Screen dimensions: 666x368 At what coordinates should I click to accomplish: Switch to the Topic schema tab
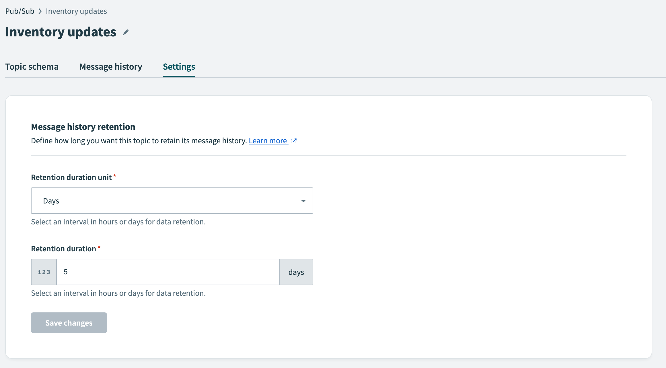(32, 66)
